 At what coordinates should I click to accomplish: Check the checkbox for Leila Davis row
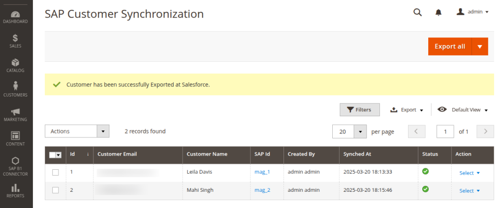click(x=56, y=172)
